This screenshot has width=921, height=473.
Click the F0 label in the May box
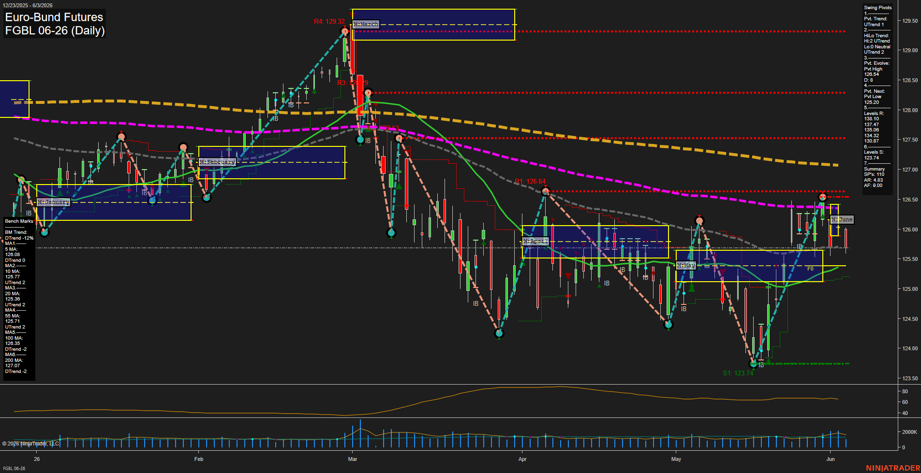point(810,269)
